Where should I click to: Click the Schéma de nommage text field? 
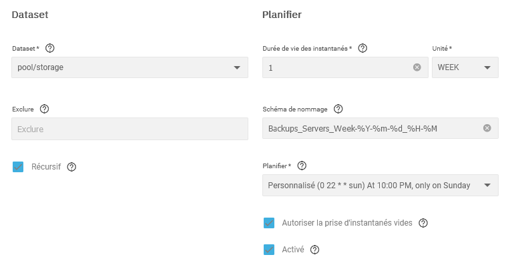[x=374, y=128]
